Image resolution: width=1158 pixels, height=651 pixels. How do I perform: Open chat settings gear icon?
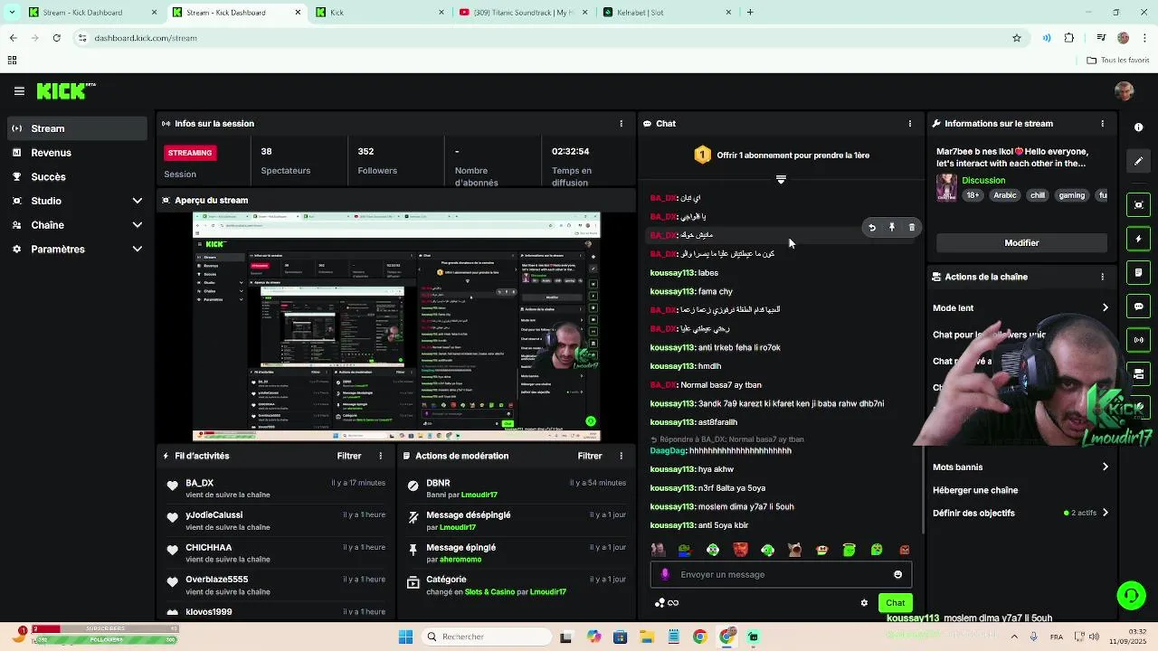[864, 603]
